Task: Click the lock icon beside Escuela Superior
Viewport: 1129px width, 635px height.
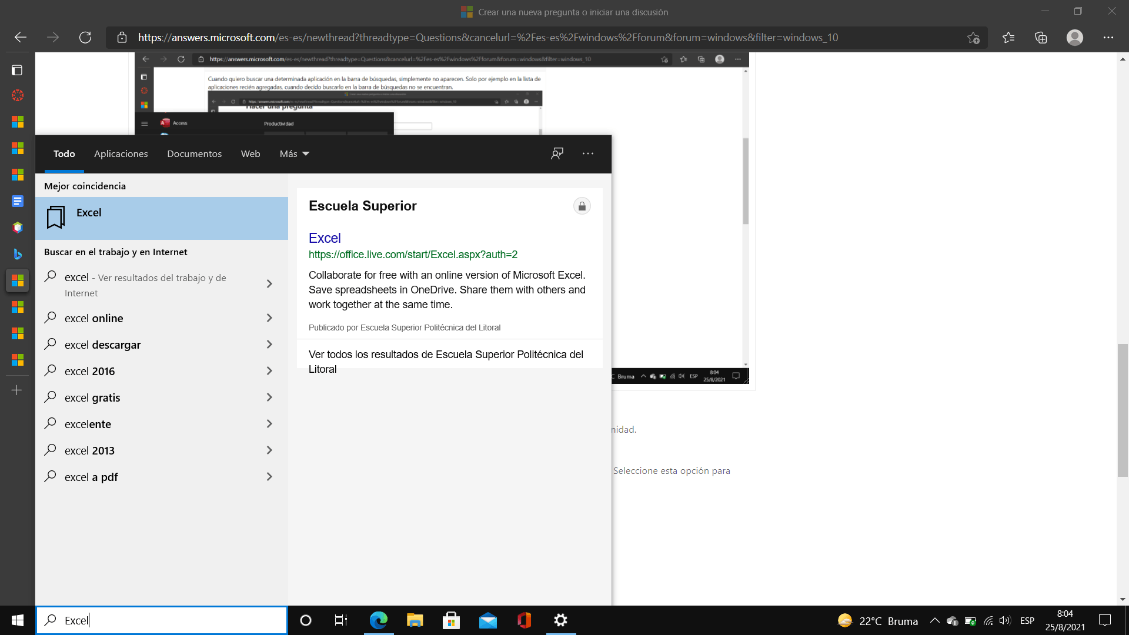Action: (x=582, y=206)
